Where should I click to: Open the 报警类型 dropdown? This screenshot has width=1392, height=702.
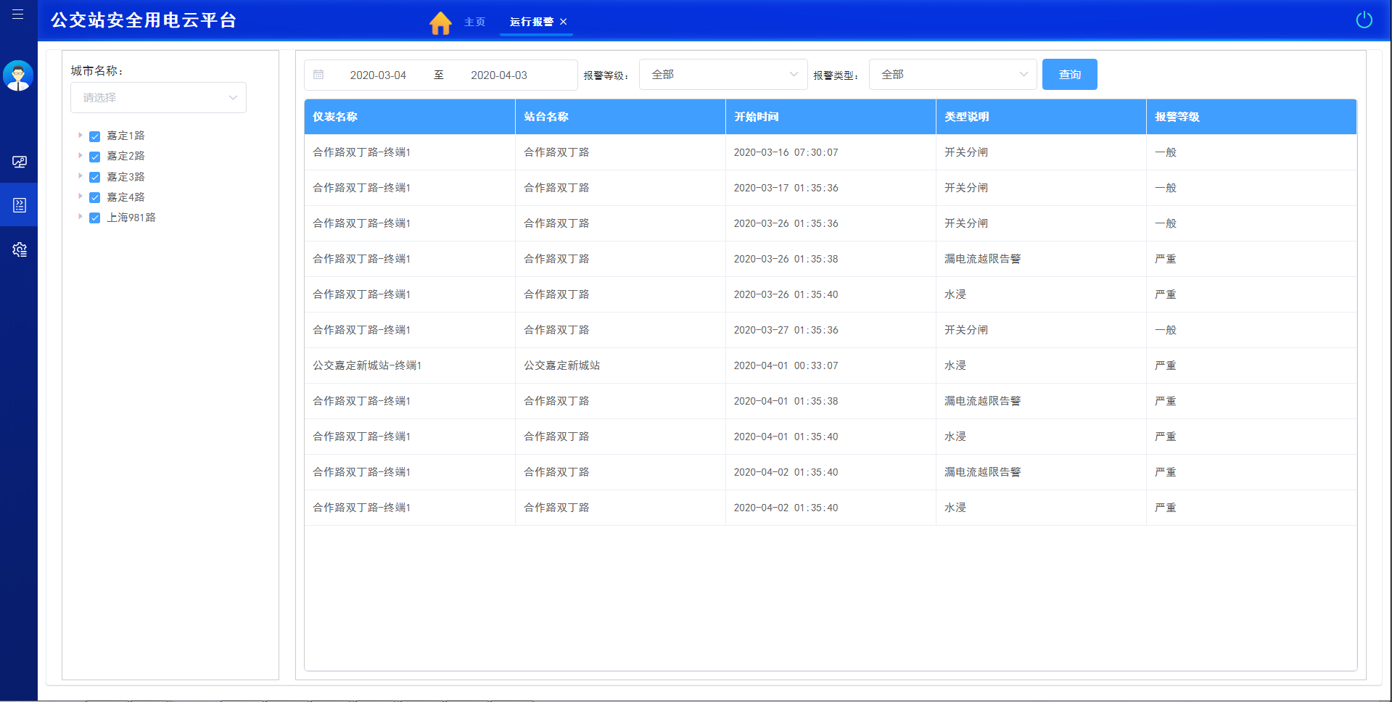(x=952, y=75)
